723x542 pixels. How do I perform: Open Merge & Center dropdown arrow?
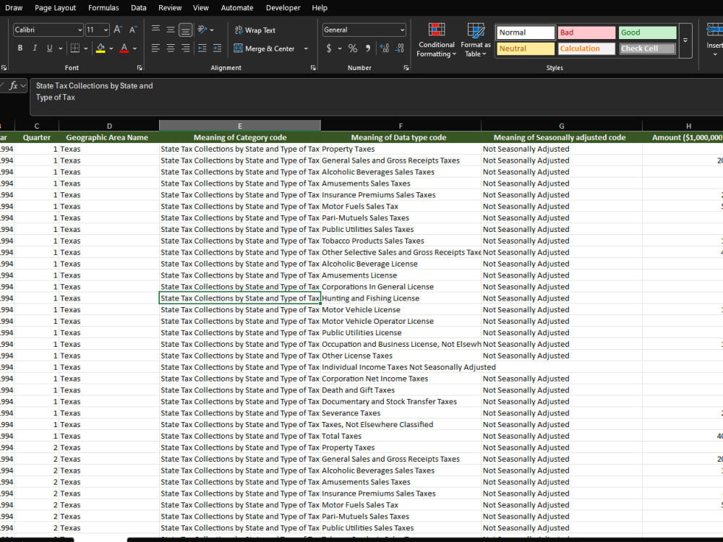point(306,48)
